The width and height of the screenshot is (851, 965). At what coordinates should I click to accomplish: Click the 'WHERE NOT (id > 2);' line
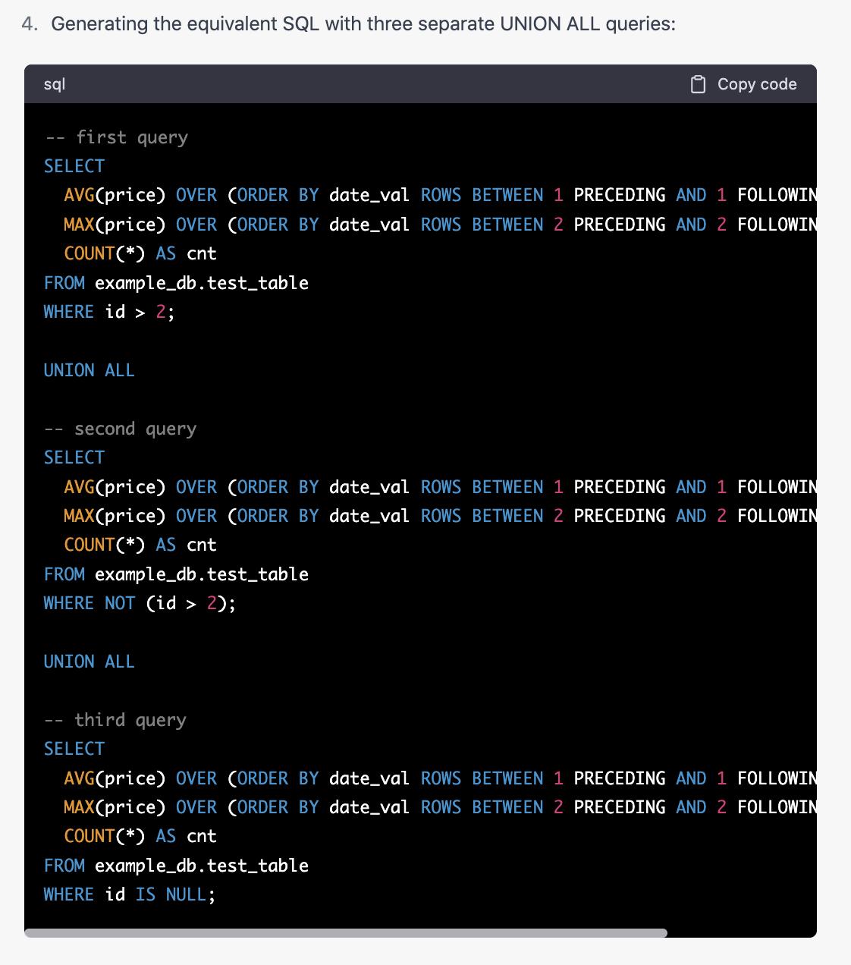pyautogui.click(x=140, y=603)
